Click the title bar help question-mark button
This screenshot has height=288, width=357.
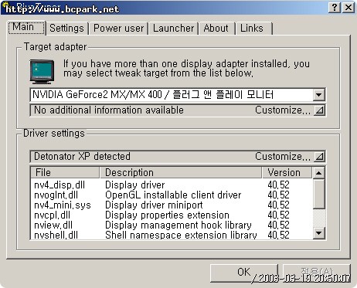click(x=335, y=8)
